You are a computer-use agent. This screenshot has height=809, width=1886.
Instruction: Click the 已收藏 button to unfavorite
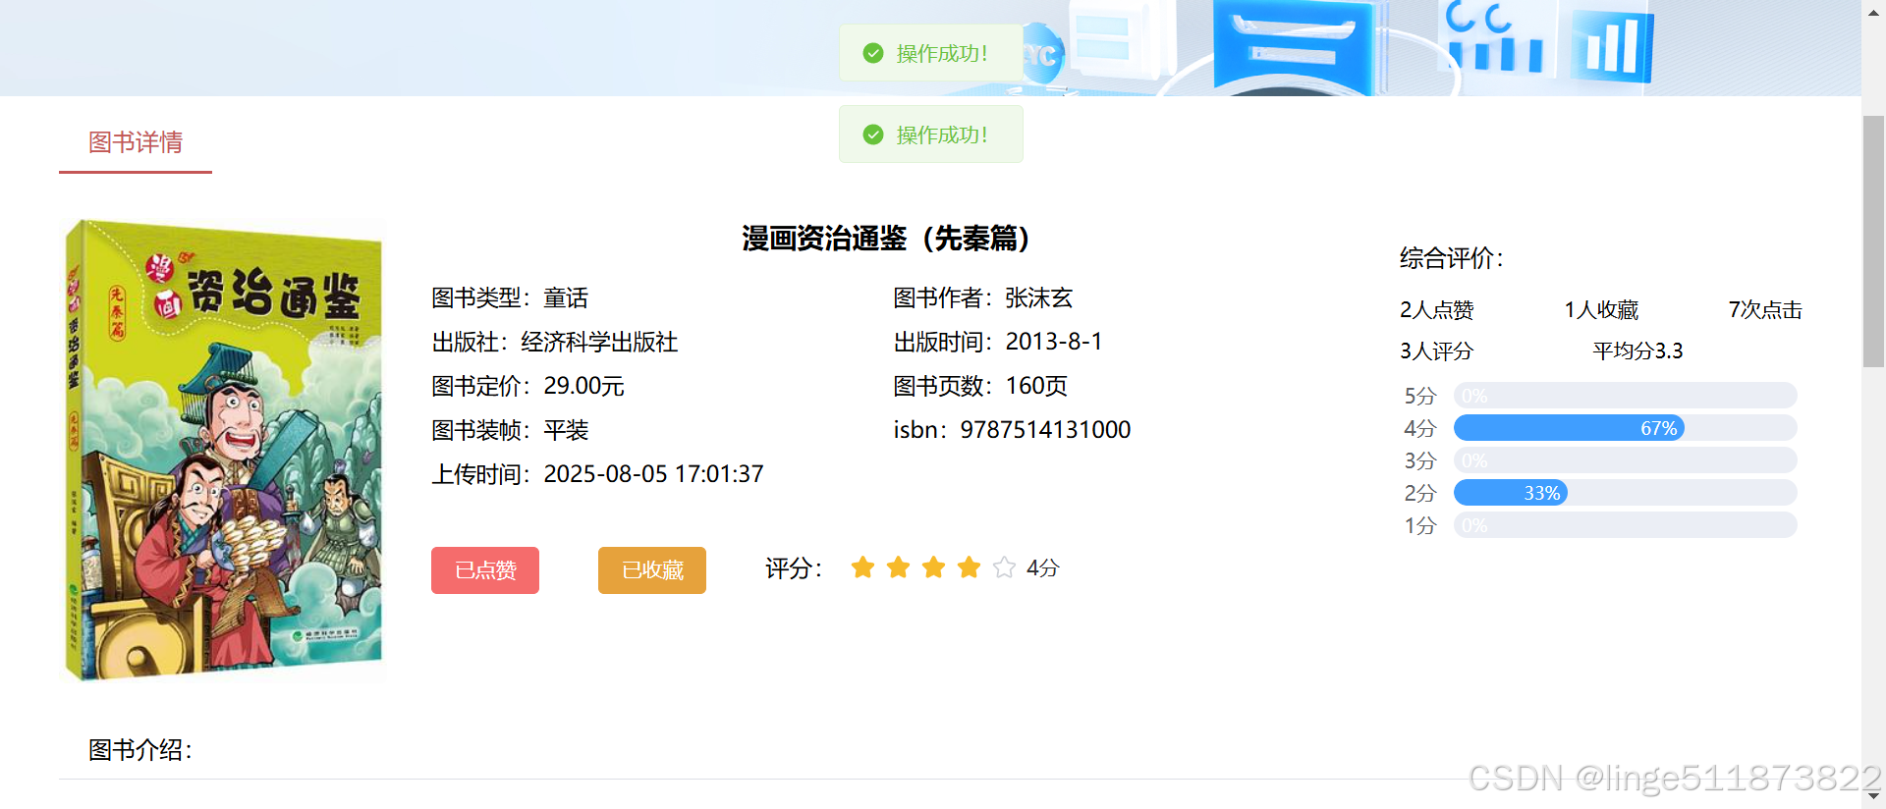pyautogui.click(x=652, y=570)
